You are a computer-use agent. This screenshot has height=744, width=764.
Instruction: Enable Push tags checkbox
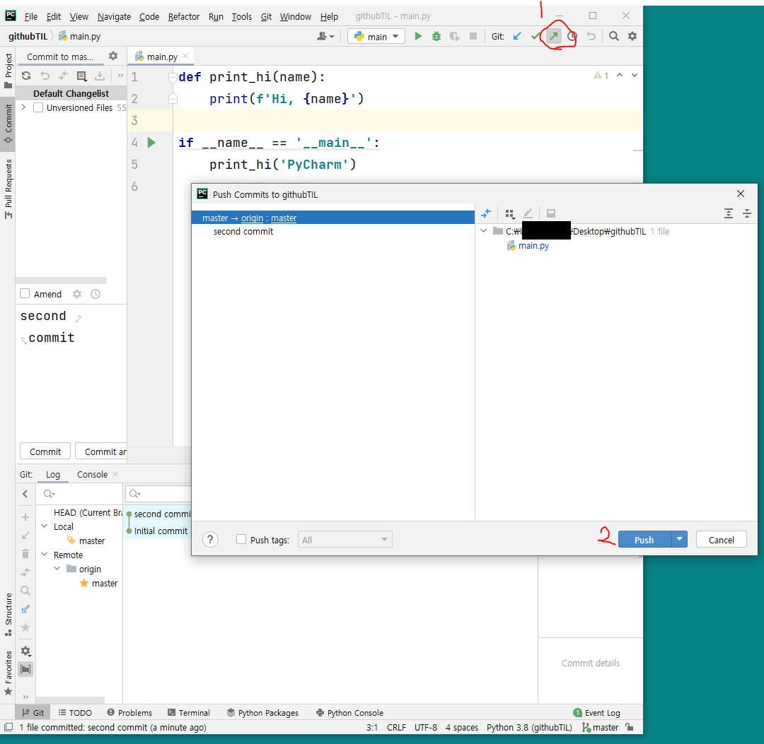tap(241, 539)
